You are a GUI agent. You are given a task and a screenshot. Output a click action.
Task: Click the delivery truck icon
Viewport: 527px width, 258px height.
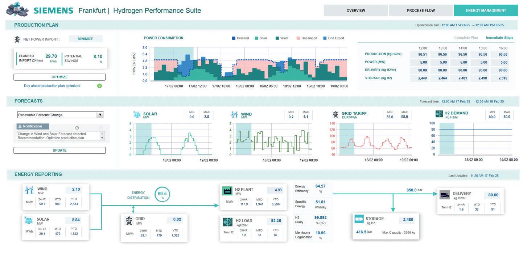point(444,195)
